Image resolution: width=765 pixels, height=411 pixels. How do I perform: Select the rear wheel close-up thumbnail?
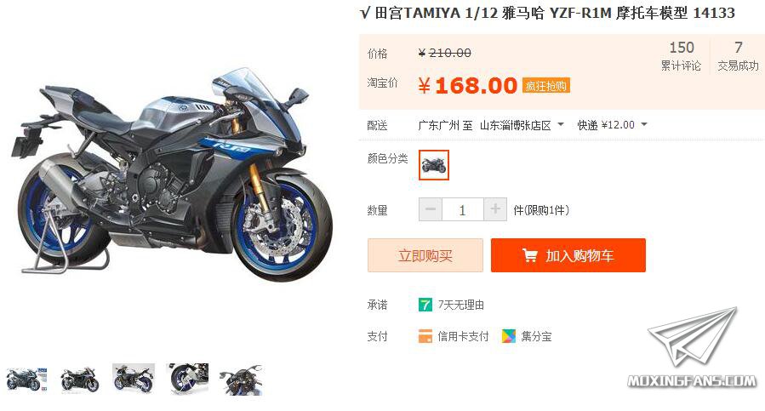(187, 379)
